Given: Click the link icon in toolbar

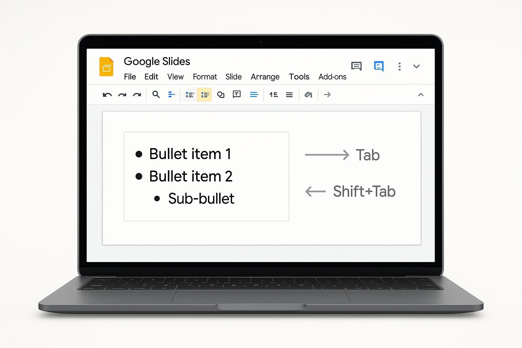Looking at the screenshot, I should [x=308, y=94].
